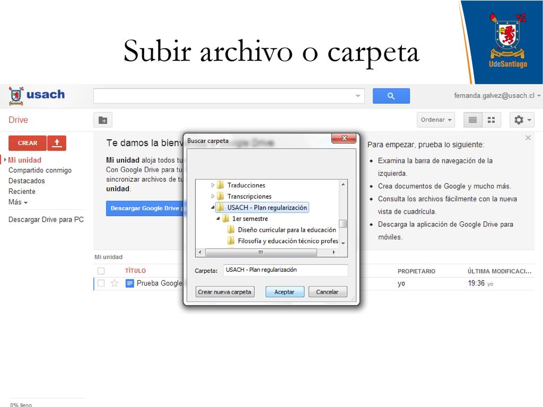Close the Buscar carpeta dialog

click(344, 138)
